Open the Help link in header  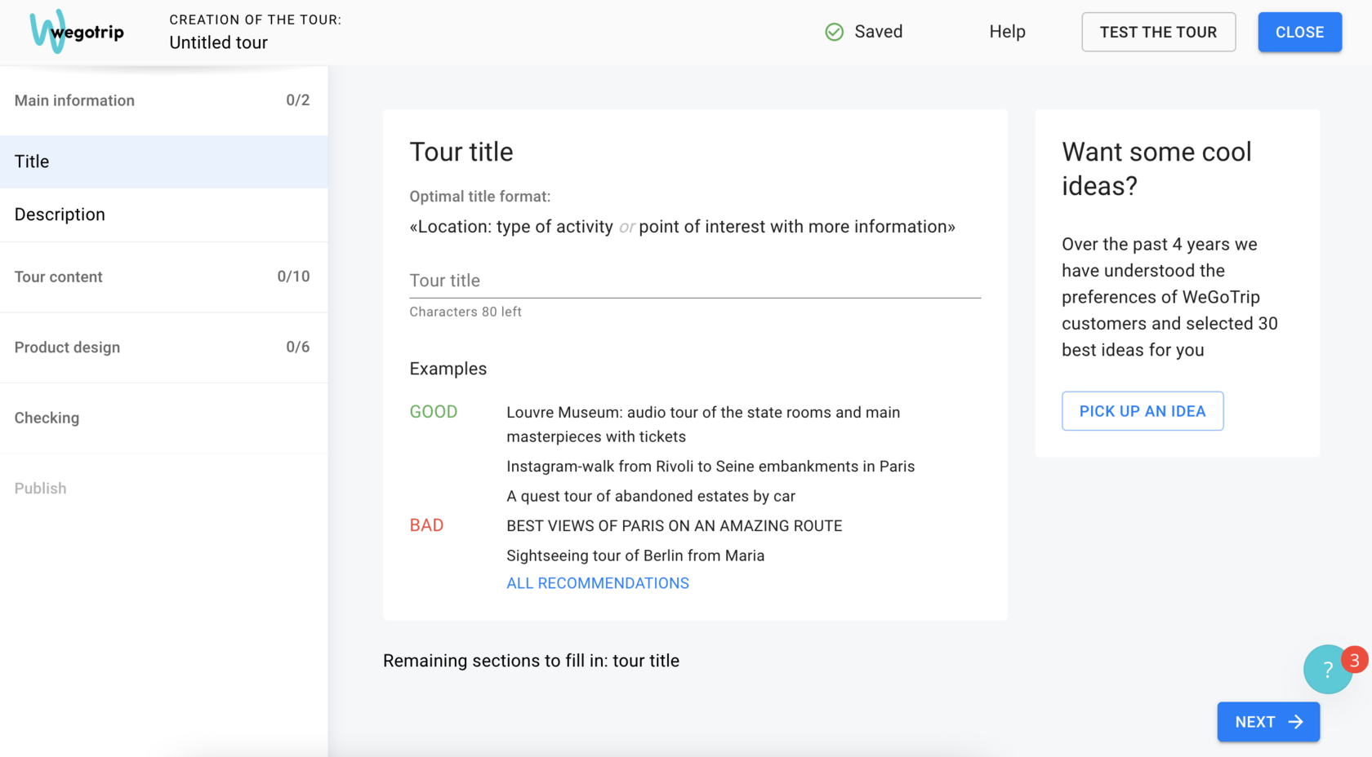coord(1007,32)
